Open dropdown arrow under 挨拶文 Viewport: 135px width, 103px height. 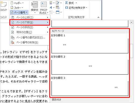click(35, 13)
